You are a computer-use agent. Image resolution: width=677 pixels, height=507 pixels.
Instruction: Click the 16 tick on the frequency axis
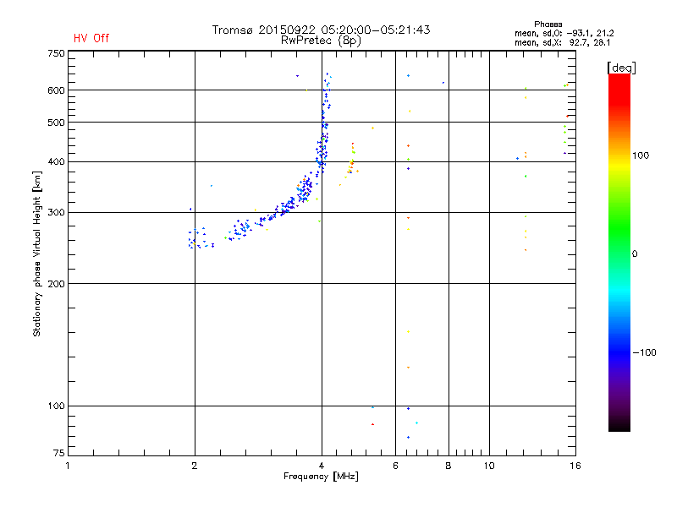[575, 466]
